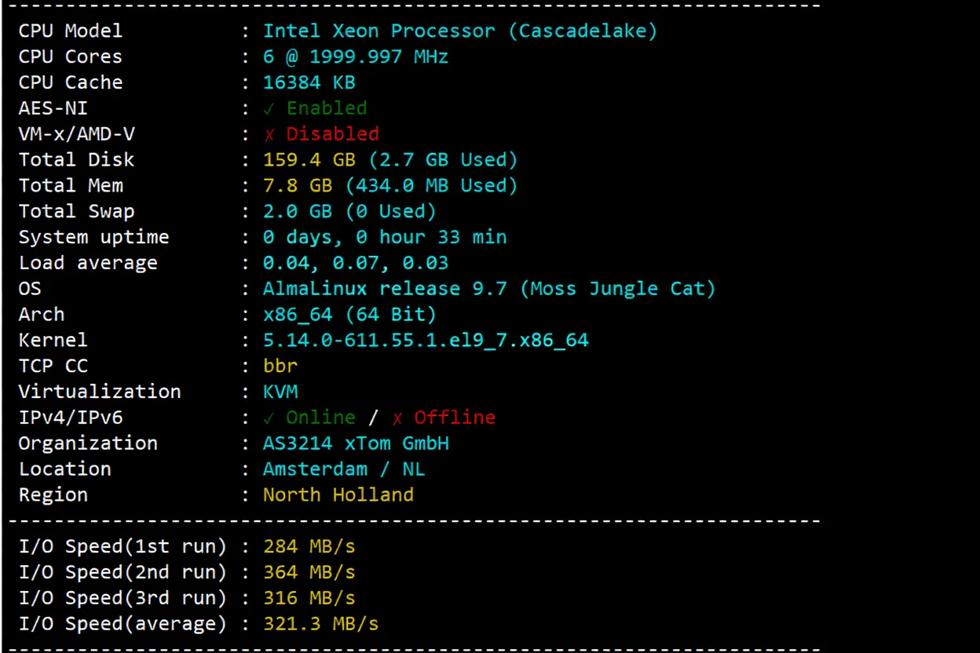Click the '(2.7 GB Used)' text
Screen dimensions: 980x653
tap(443, 160)
